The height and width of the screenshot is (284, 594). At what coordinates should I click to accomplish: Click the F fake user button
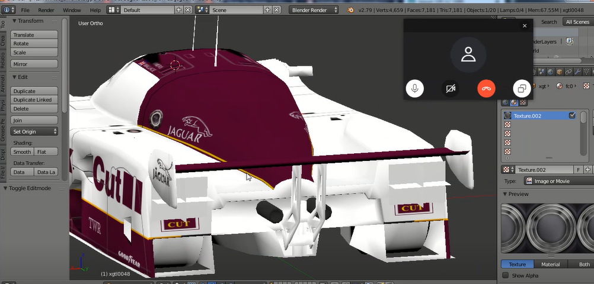pos(579,170)
